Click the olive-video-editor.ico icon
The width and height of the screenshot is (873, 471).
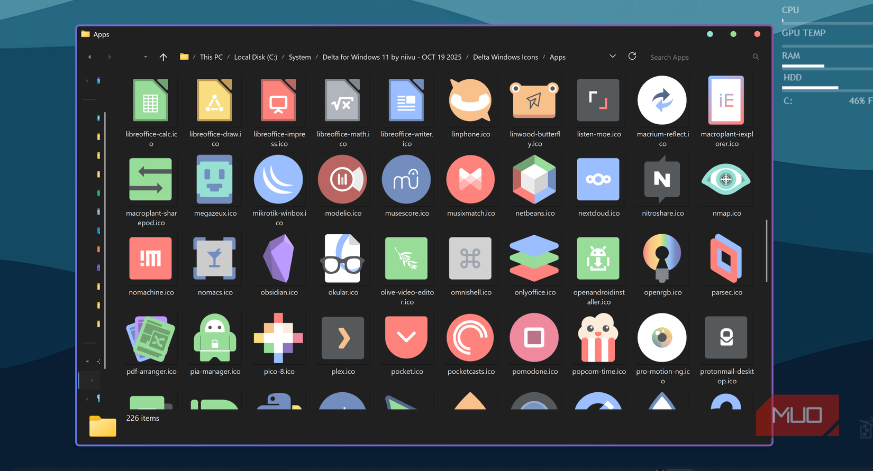[x=407, y=258]
